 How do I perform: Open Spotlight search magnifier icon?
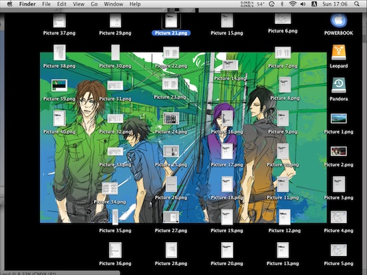[x=356, y=4]
